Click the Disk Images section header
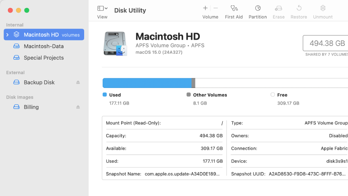The width and height of the screenshot is (348, 196). 20,97
